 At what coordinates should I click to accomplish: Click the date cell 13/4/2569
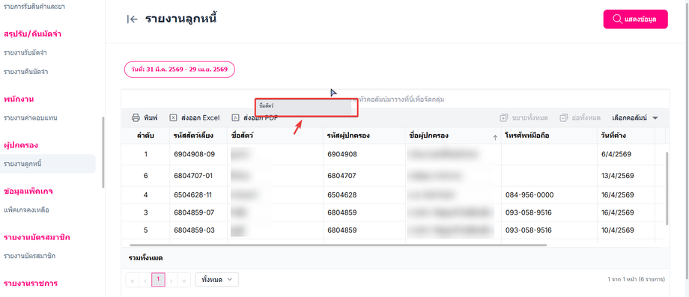point(626,176)
